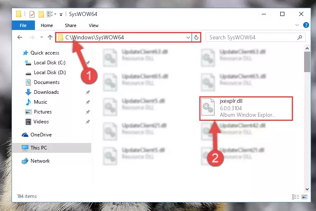Expand the address bar history dropdown
The height and width of the screenshot is (211, 316).
pos(188,38)
